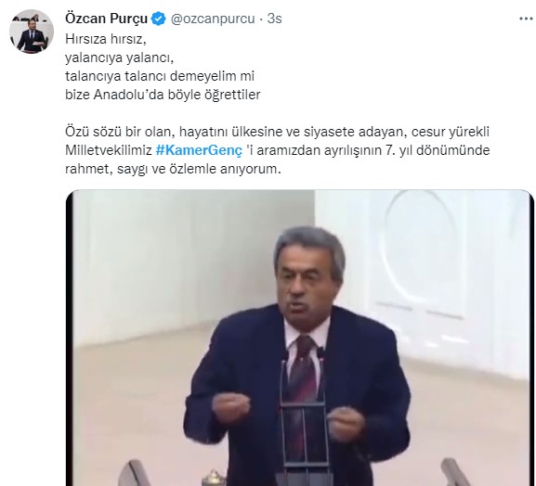Click the tweet line "Hırsıza hırsız,"
Viewport: 536px width, 486px height.
pos(106,39)
